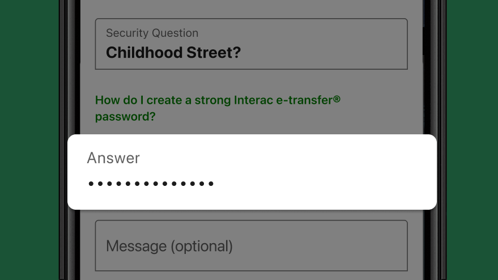Click the Security Question input field
This screenshot has width=498, height=280.
251,44
